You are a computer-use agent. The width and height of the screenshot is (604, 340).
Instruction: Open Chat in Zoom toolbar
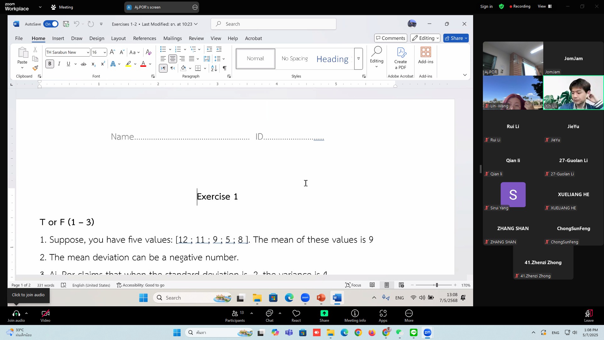point(270,316)
